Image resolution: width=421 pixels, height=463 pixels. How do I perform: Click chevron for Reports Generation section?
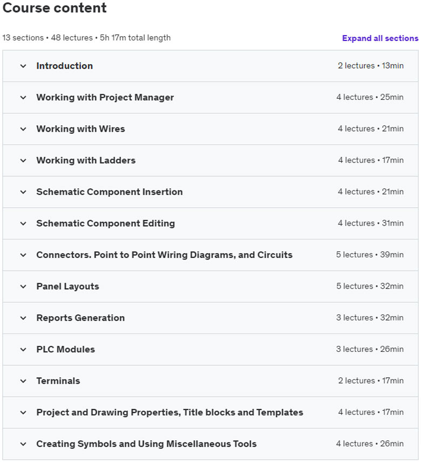click(23, 318)
